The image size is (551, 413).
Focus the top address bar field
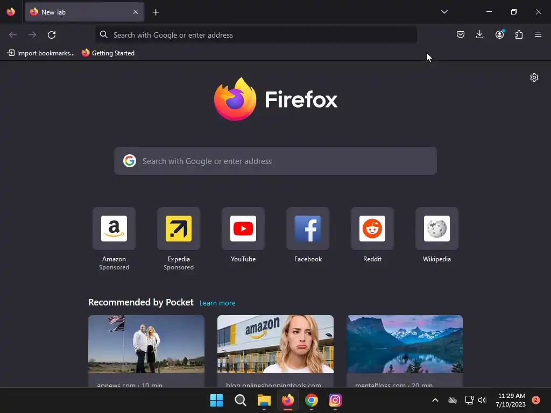256,35
